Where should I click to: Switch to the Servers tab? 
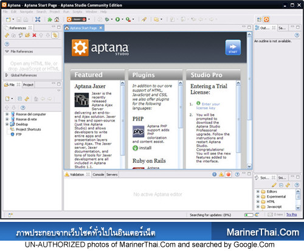point(112,174)
